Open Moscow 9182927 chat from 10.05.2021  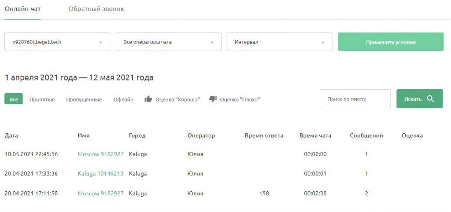(x=100, y=154)
